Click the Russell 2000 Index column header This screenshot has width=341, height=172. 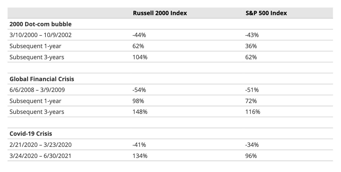pos(160,13)
